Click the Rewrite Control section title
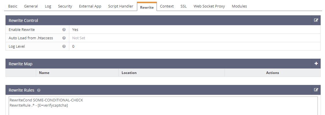This screenshot has height=115, width=325. click(23, 21)
